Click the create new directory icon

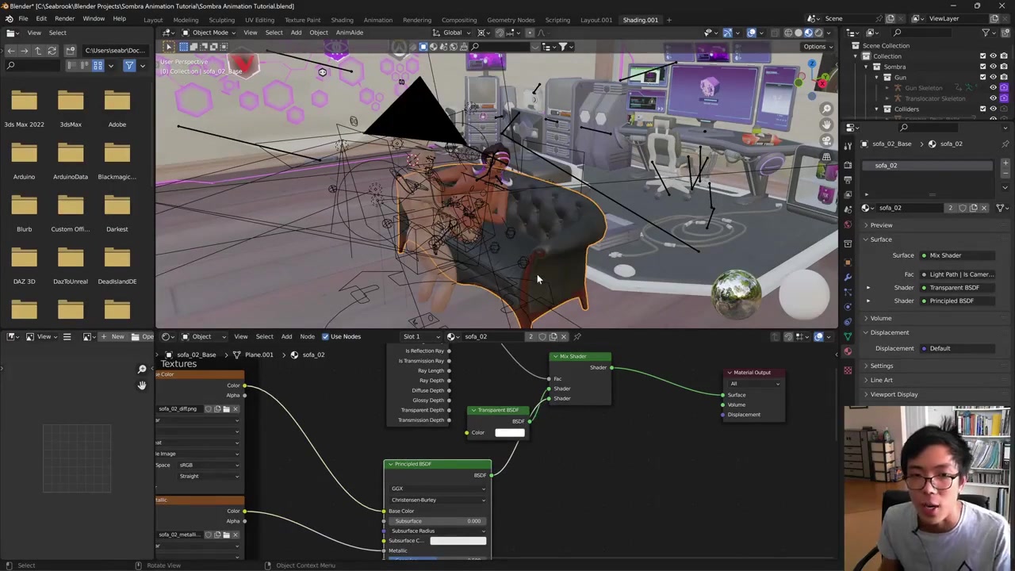click(71, 51)
